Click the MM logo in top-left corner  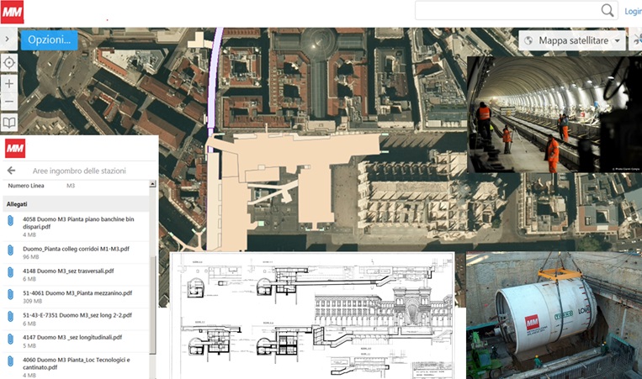tap(13, 12)
